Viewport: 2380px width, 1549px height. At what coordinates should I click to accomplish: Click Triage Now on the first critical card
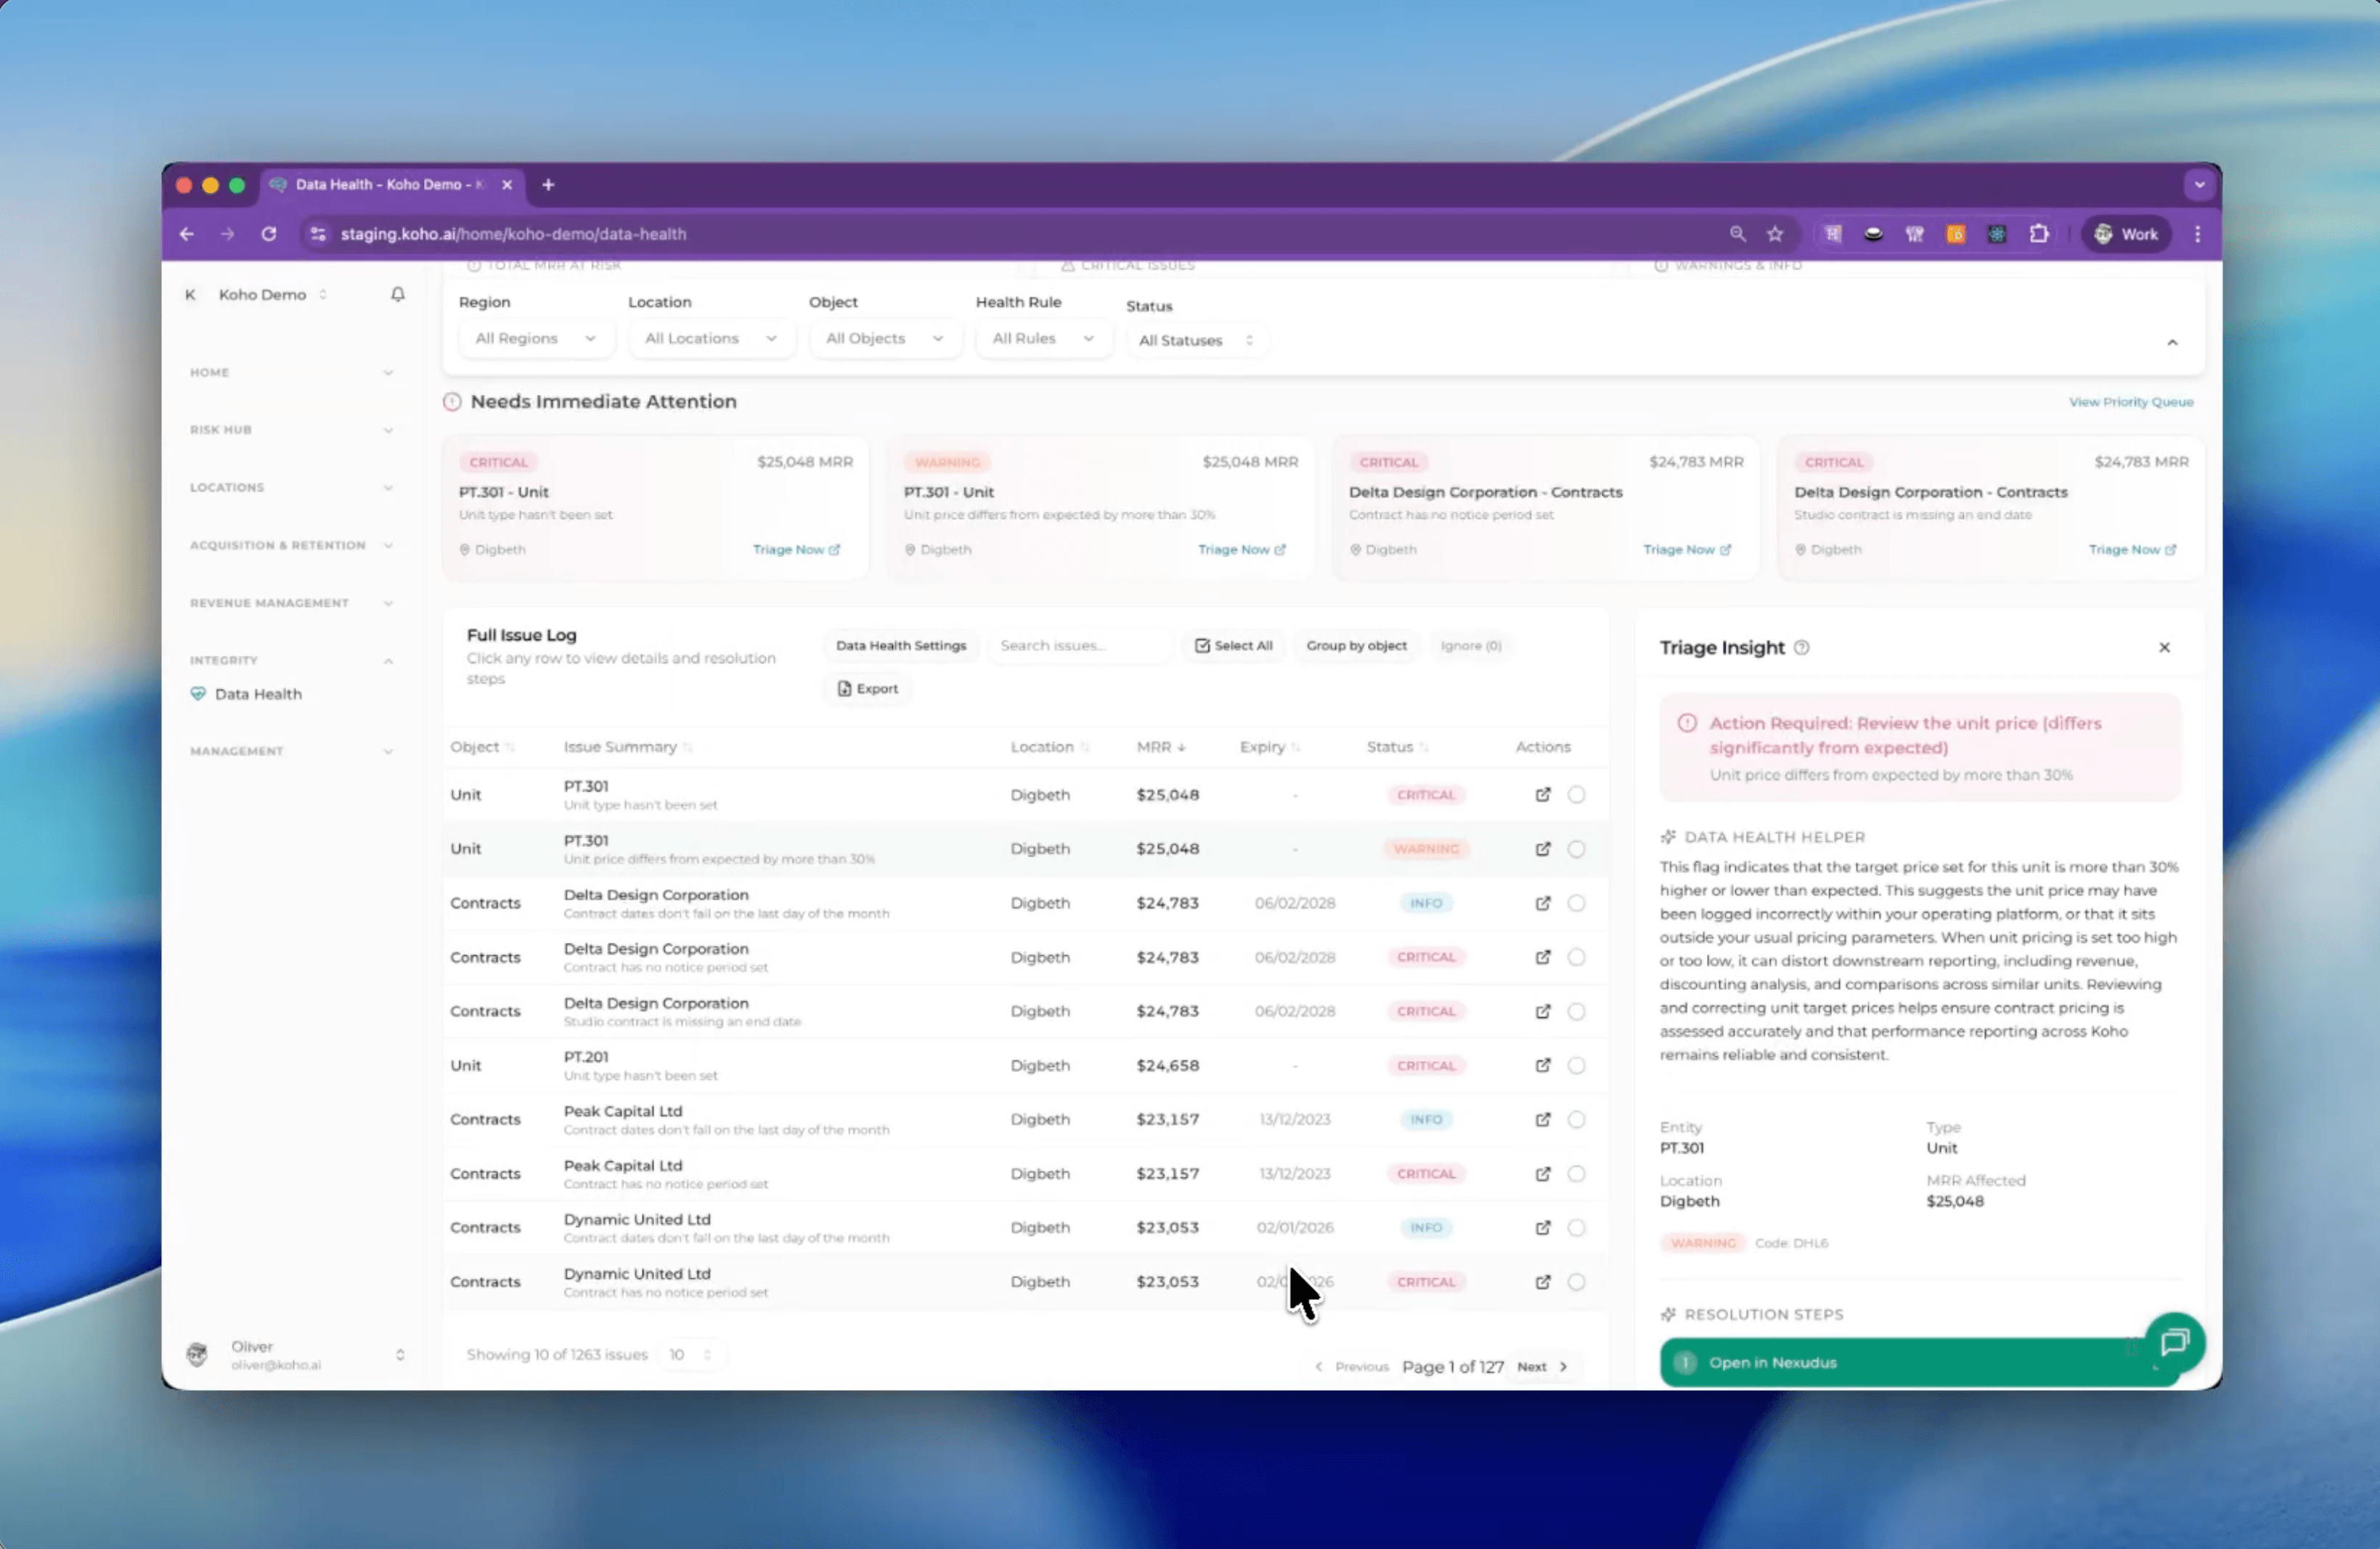[x=795, y=549]
